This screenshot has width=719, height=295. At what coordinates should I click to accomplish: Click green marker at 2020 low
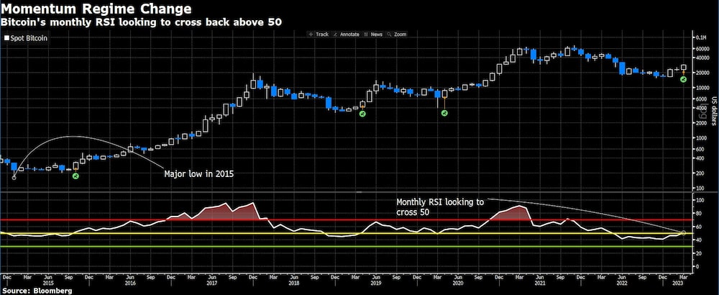click(444, 114)
